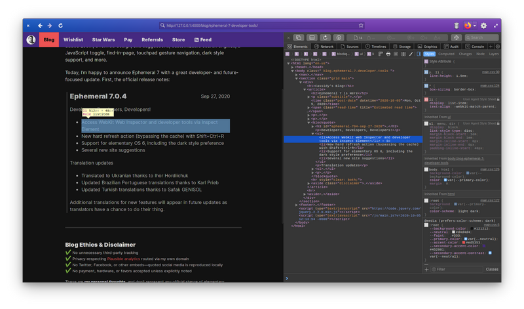Start element selection crosshair tool
The width and height of the screenshot is (524, 309).
click(456, 37)
